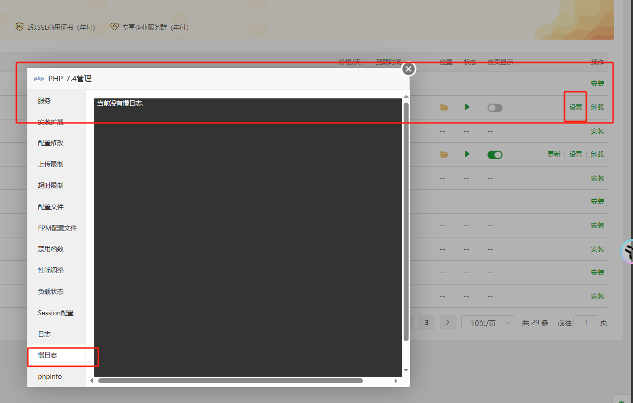The height and width of the screenshot is (403, 633).
Task: Click the 更新 link
Action: coord(554,154)
